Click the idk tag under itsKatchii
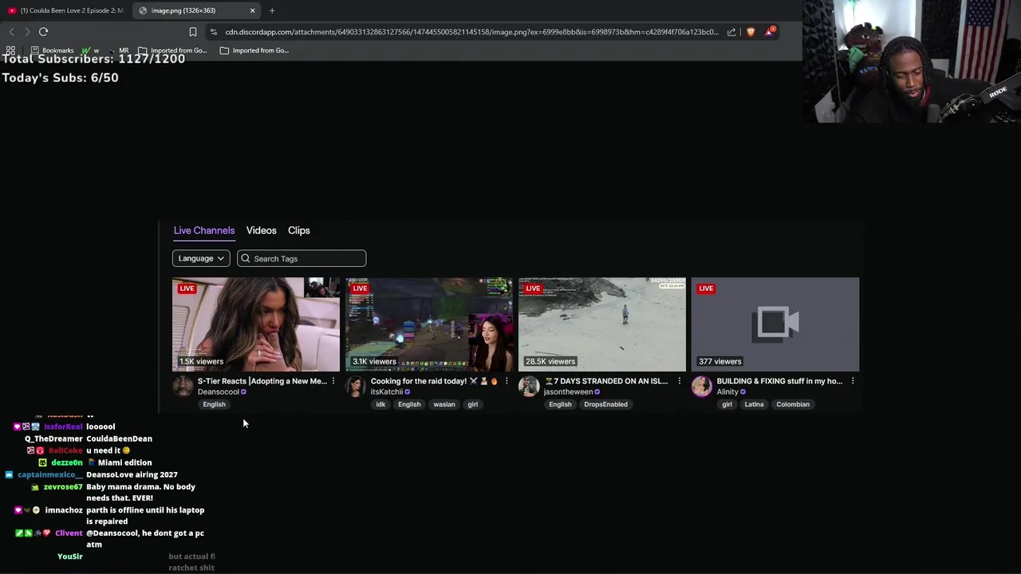Screen dimensions: 1021x574 (380, 404)
